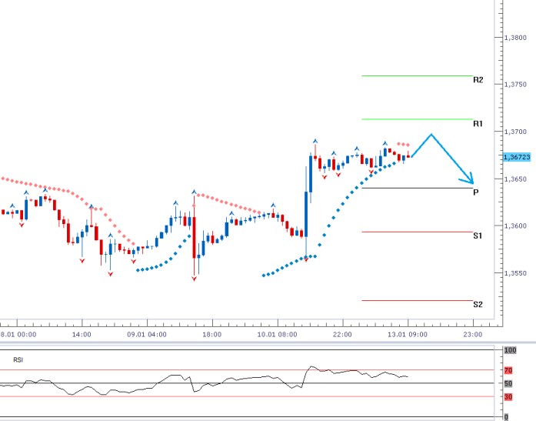Screen dimensions: 536x421
Task: Select the green R1 resistance line
Action: click(x=417, y=119)
